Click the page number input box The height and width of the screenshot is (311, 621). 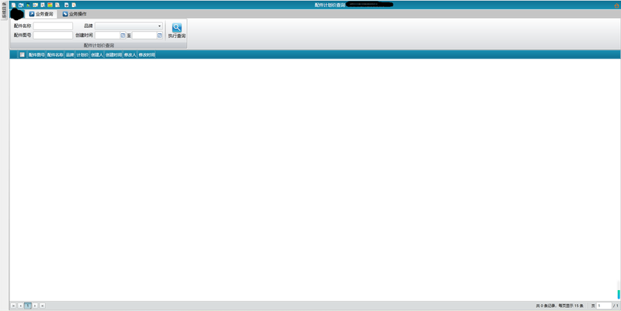[604, 306]
